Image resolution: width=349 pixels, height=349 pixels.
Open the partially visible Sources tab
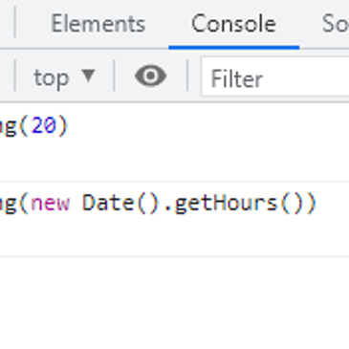click(x=336, y=24)
